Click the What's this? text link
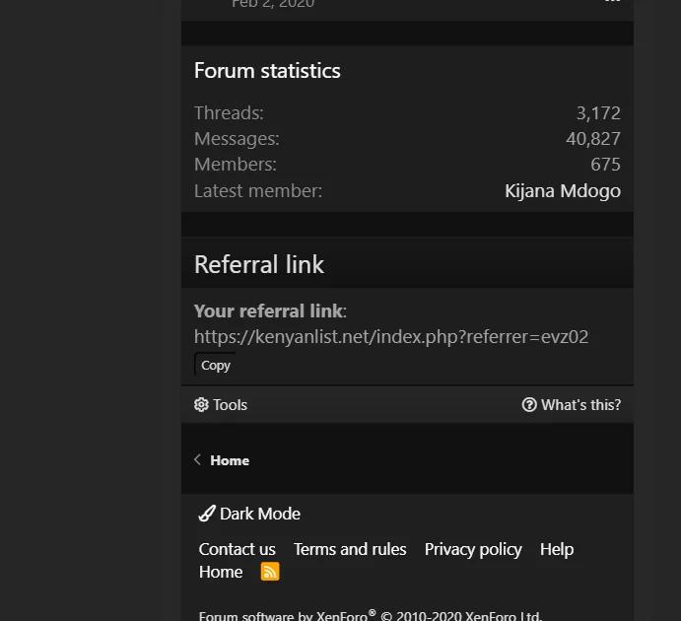Screen dimensions: 681x621 pos(580,405)
